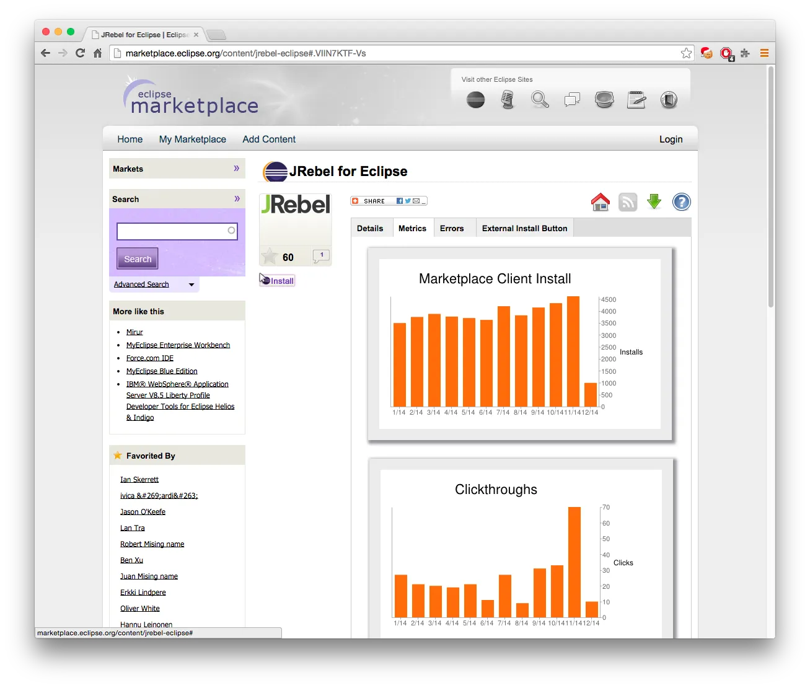Open Jason O'Keefe's profile link

coord(143,512)
